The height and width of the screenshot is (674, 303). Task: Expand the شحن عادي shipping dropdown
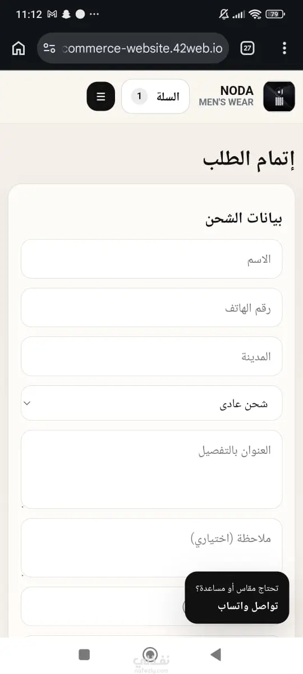[151, 403]
